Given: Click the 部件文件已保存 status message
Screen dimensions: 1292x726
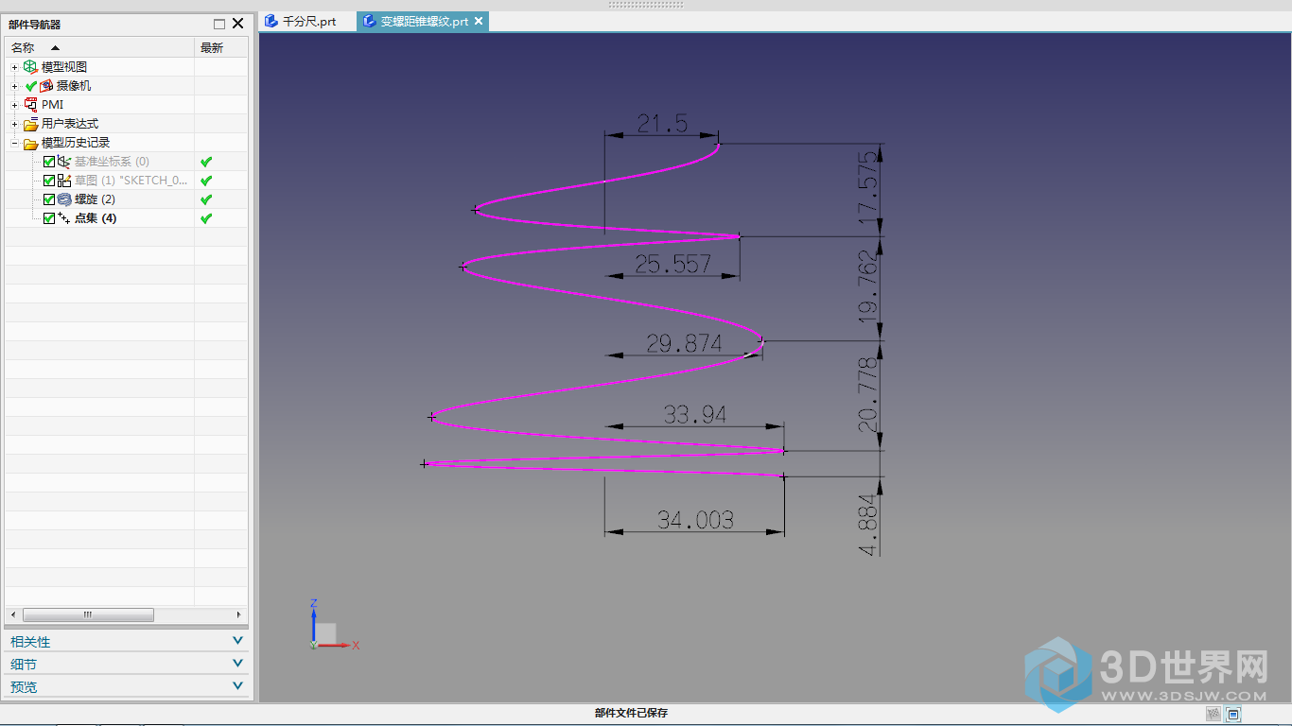Looking at the screenshot, I should [x=631, y=714].
